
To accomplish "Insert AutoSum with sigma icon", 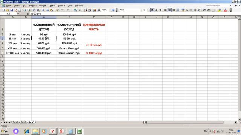I will click(79, 10).
